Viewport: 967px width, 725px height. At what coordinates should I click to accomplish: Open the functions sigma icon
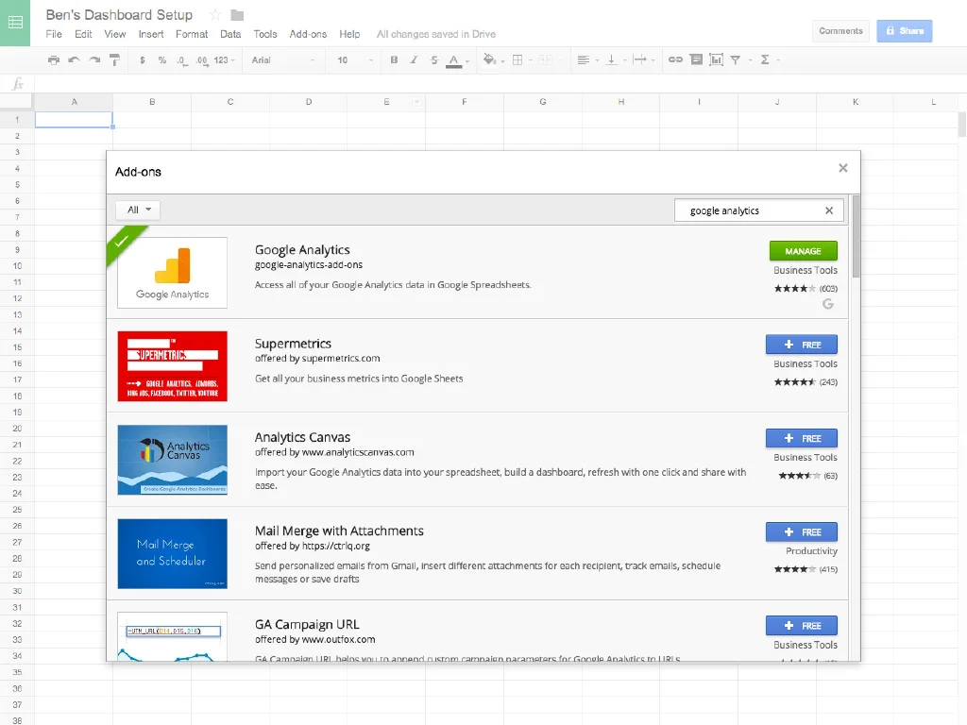(764, 59)
